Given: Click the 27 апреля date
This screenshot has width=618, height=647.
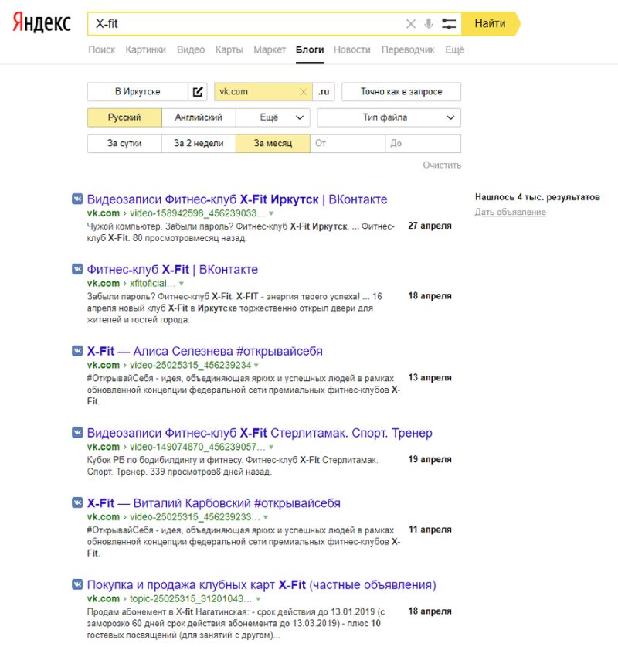Looking at the screenshot, I should pyautogui.click(x=430, y=226).
